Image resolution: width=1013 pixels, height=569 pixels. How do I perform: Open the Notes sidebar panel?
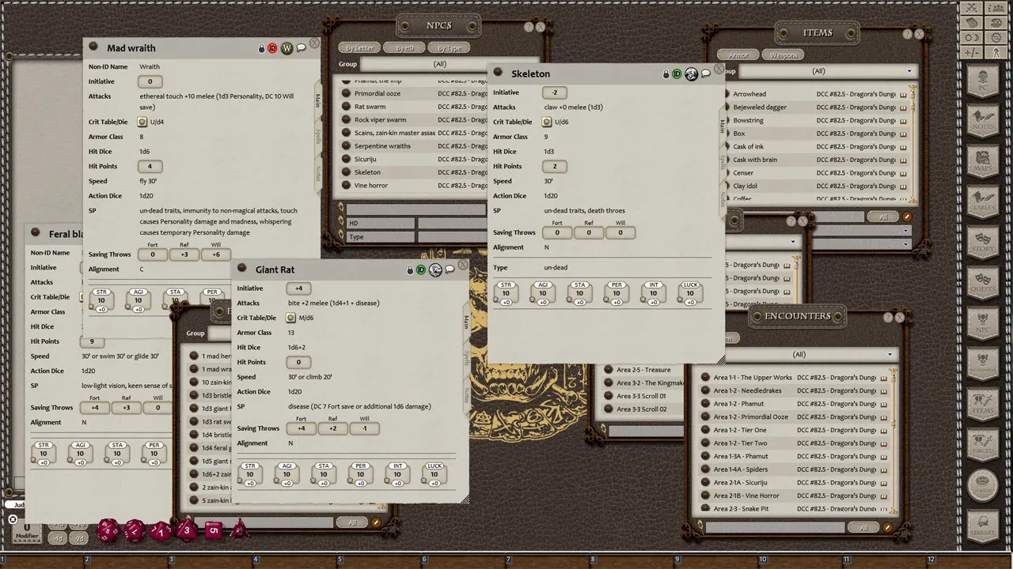(984, 122)
